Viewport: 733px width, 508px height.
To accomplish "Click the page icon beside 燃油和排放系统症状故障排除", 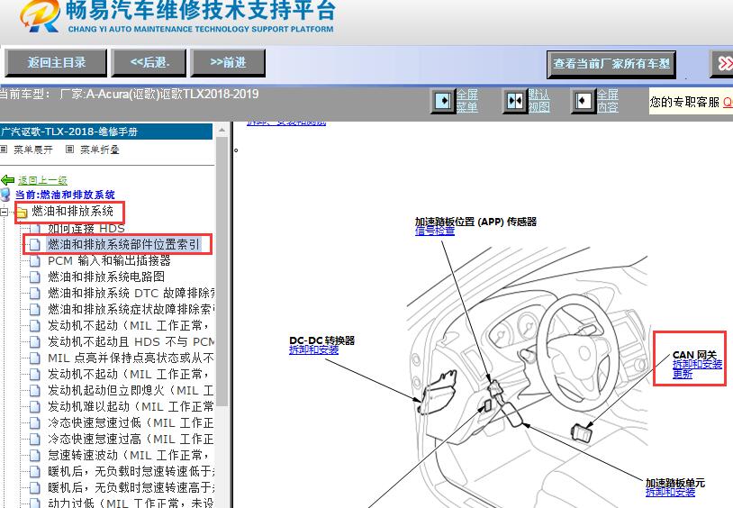I will click(x=35, y=310).
